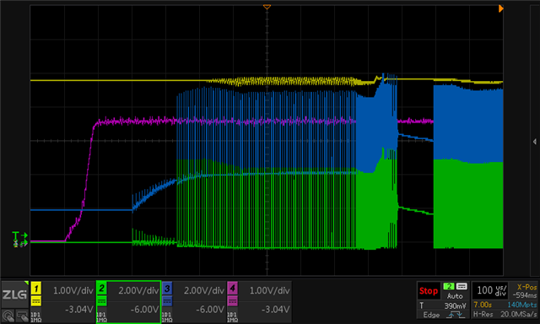Screen dimensions: 540x324
Task: Select channel 4 10:1 1MΩ probe setting
Action: coord(233,317)
